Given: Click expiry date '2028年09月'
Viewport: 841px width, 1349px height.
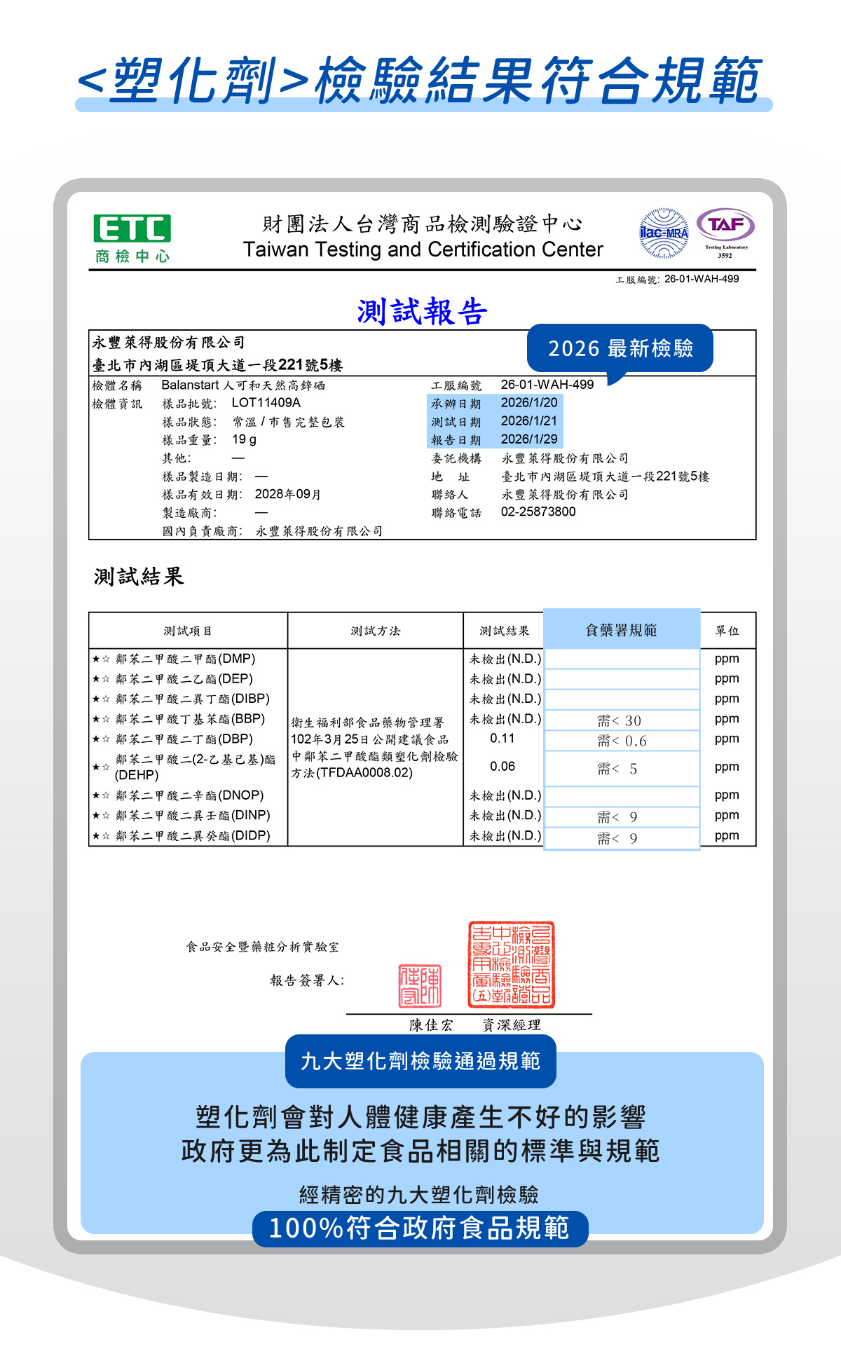Looking at the screenshot, I should [x=288, y=494].
